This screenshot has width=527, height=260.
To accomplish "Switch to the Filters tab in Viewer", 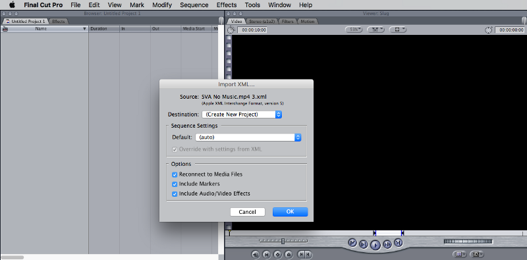I will (287, 22).
